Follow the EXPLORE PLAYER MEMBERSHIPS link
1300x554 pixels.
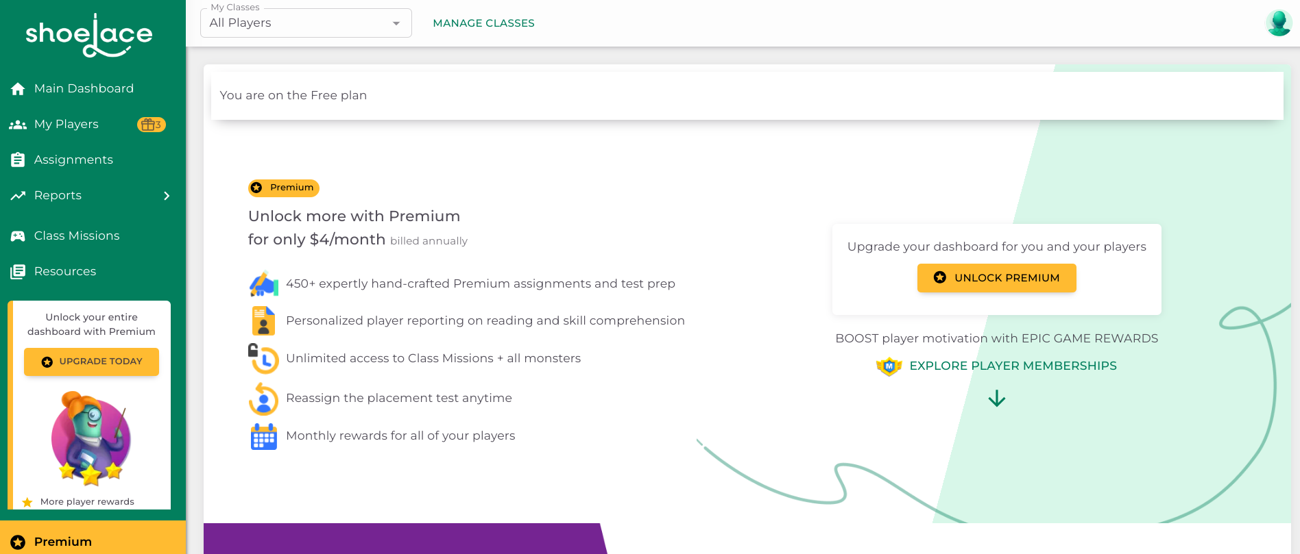[x=1013, y=366]
